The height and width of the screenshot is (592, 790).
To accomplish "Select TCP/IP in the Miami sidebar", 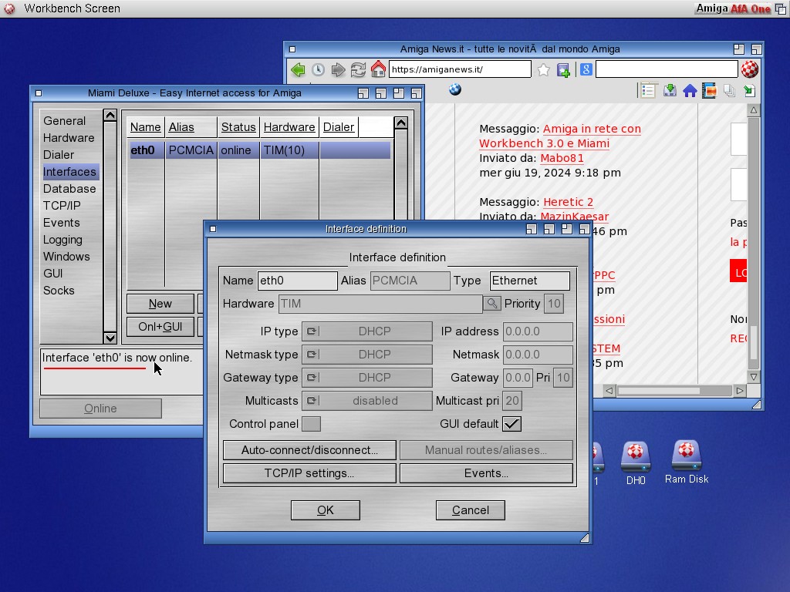I will pos(62,206).
